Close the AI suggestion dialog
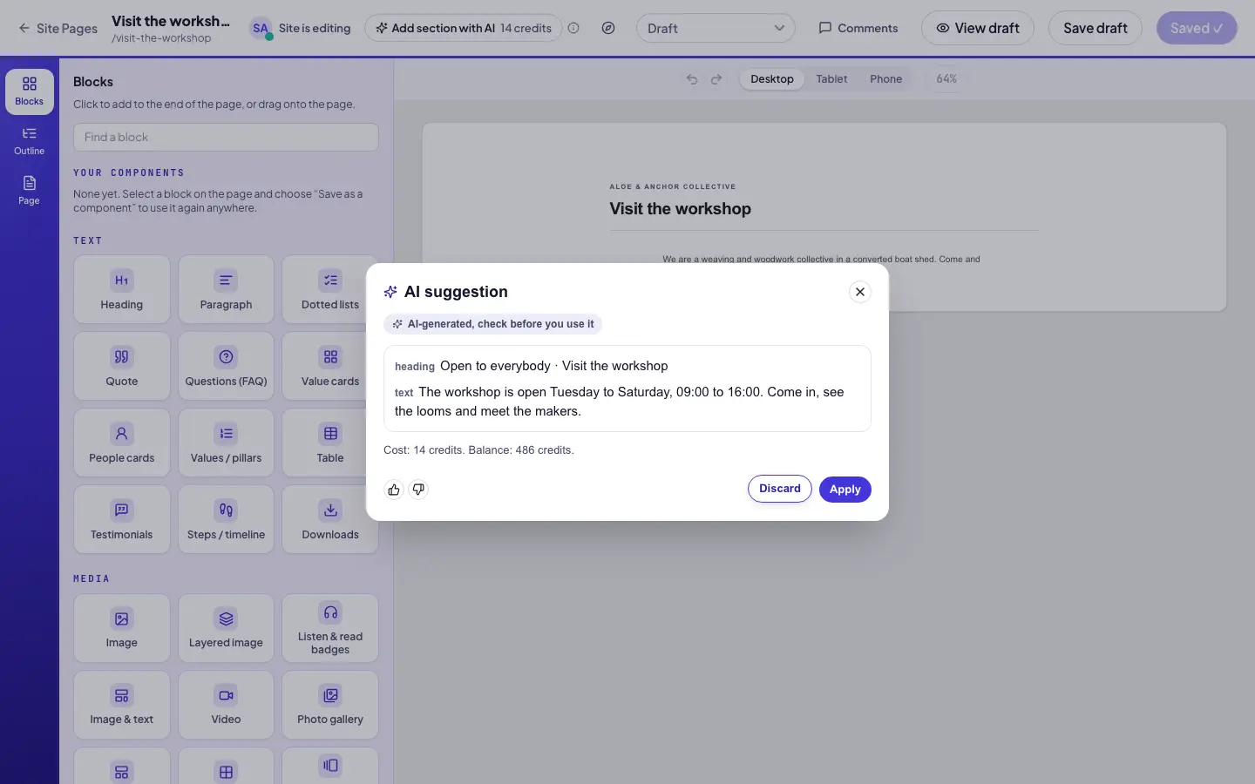The image size is (1255, 784). tap(860, 292)
